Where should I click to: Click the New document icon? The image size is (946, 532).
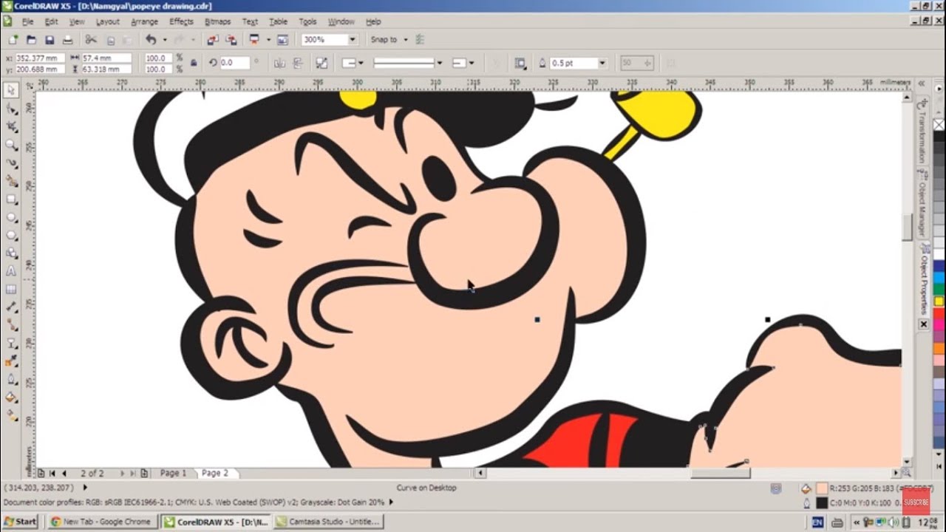click(13, 40)
